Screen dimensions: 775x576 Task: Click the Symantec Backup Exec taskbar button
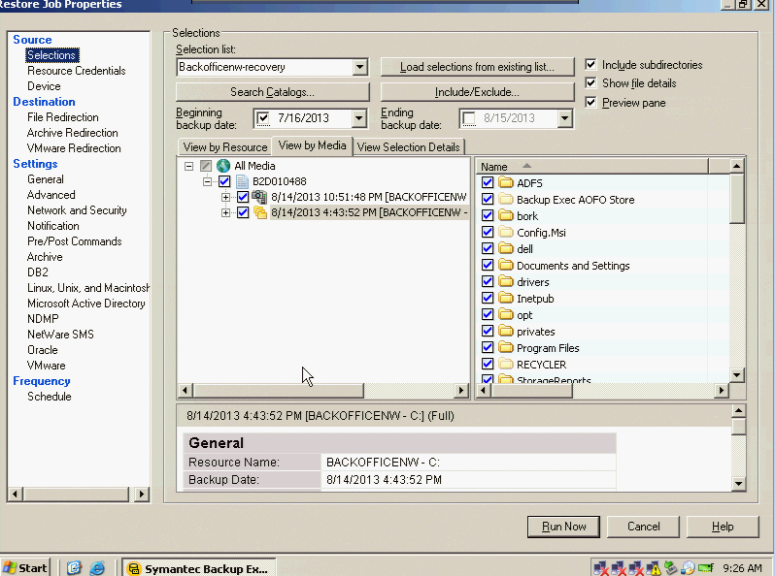(x=199, y=568)
